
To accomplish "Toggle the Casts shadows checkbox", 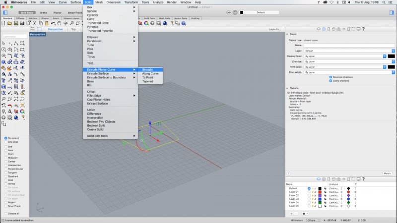I will pos(331,81).
